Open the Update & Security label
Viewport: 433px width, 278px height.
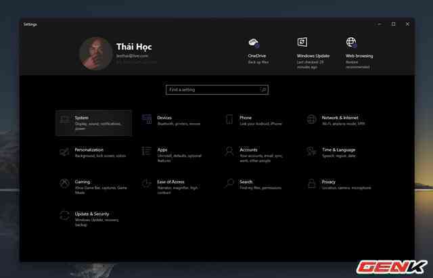pyautogui.click(x=92, y=214)
